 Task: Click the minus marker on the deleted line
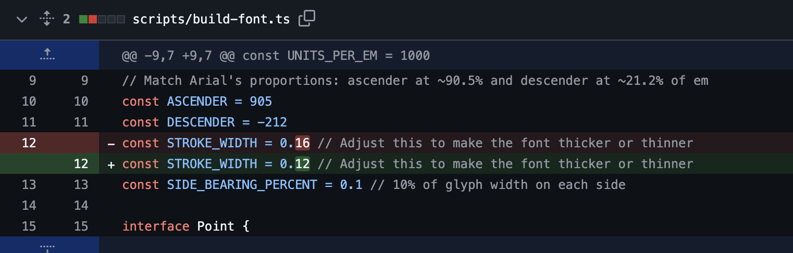pos(110,144)
